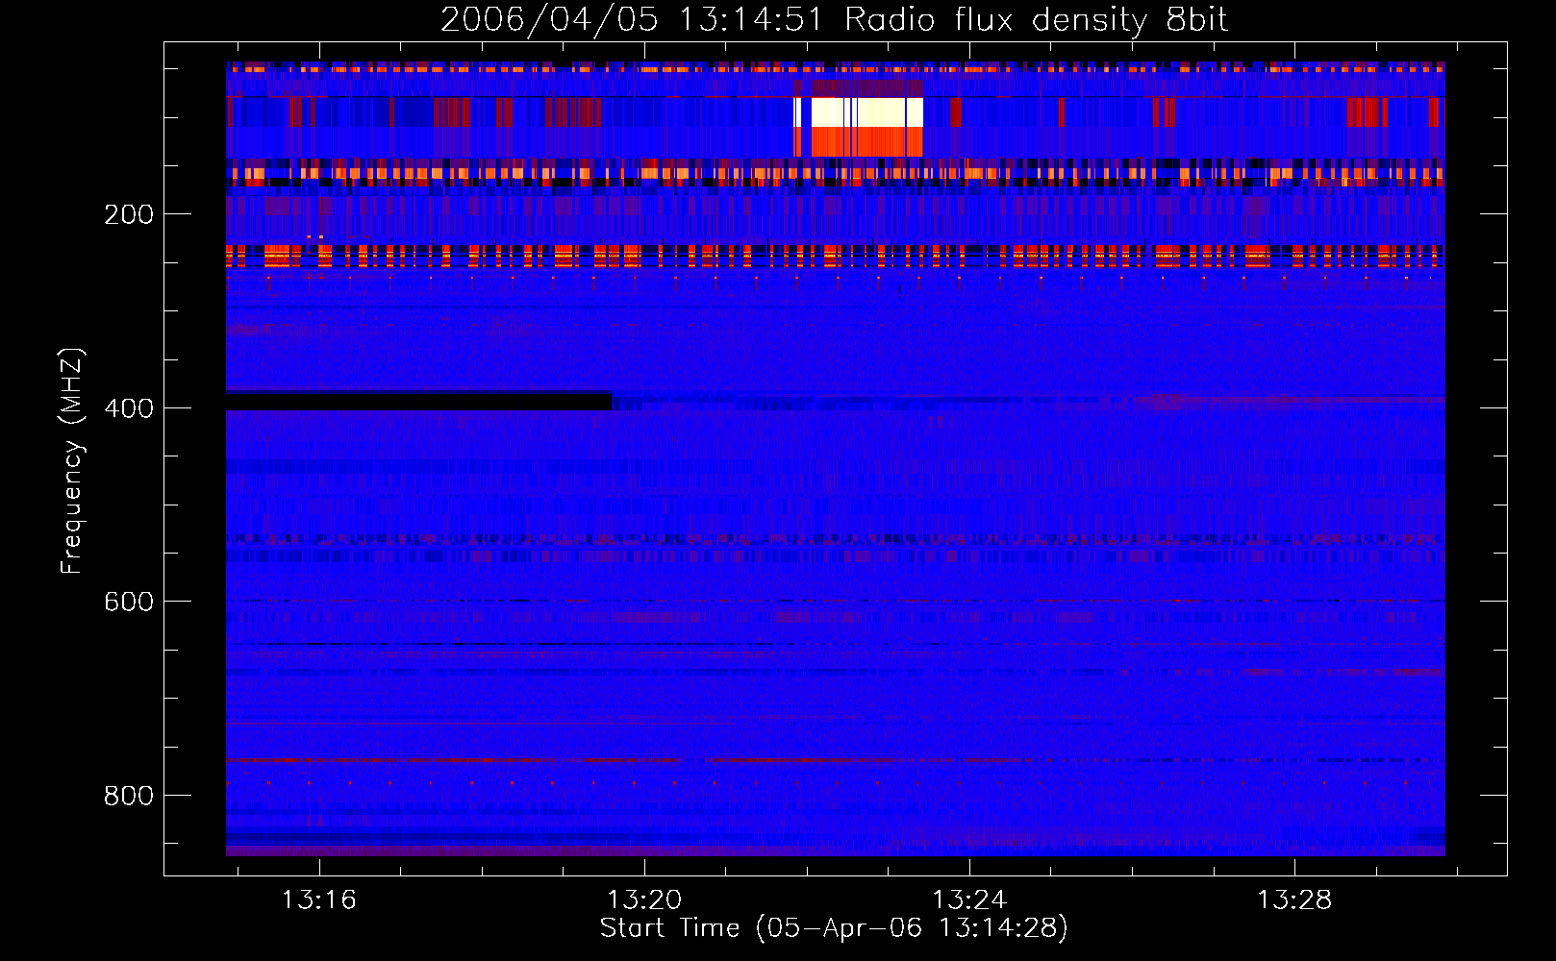Screen dimensions: 1556x961
Task: Click the 400 frequency tick label
Action: (x=129, y=408)
